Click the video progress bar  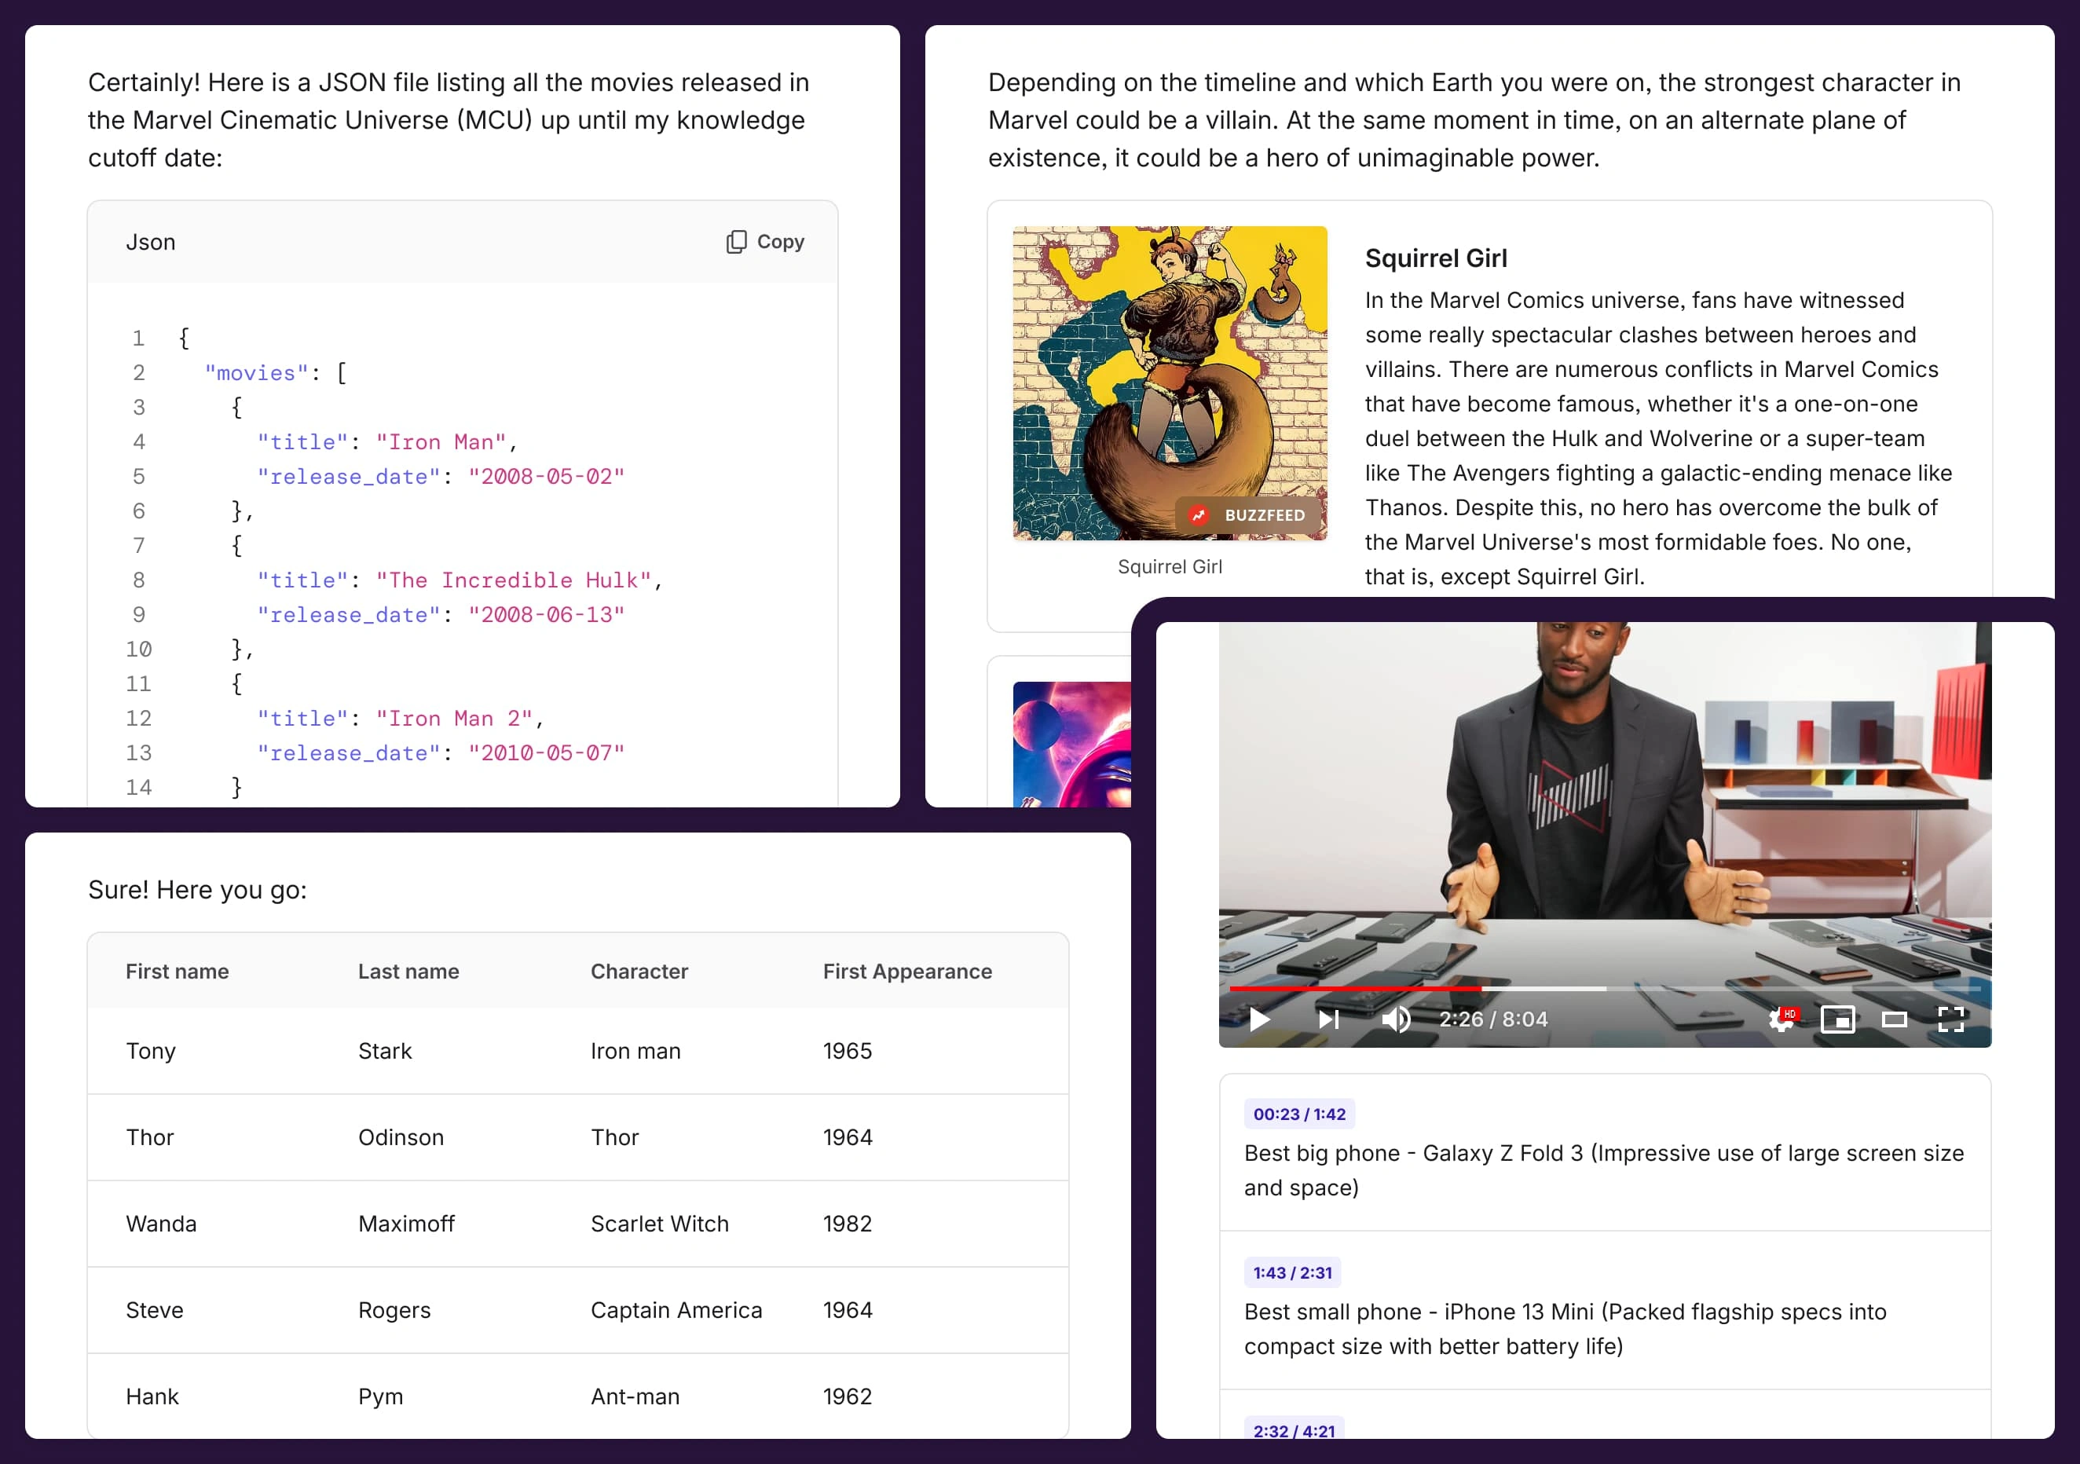tap(1603, 988)
